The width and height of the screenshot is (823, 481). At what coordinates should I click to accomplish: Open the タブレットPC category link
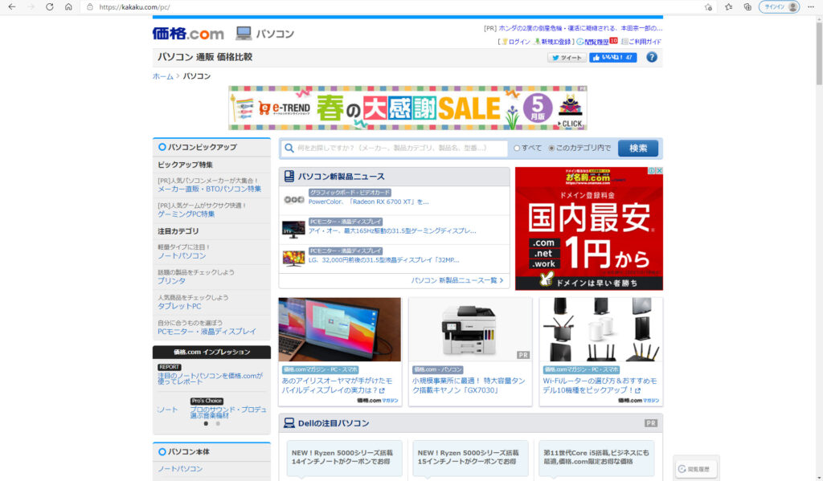coord(179,306)
